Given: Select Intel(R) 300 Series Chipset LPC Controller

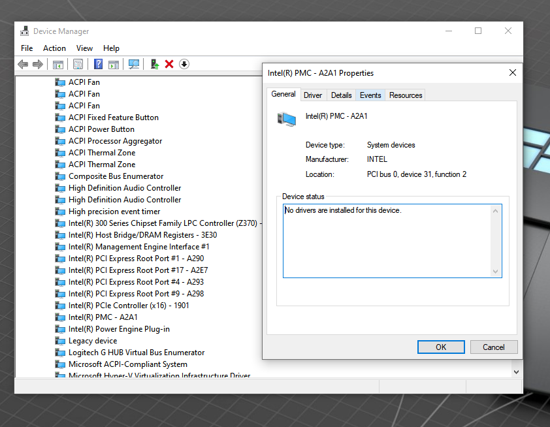Looking at the screenshot, I should click(x=164, y=223).
